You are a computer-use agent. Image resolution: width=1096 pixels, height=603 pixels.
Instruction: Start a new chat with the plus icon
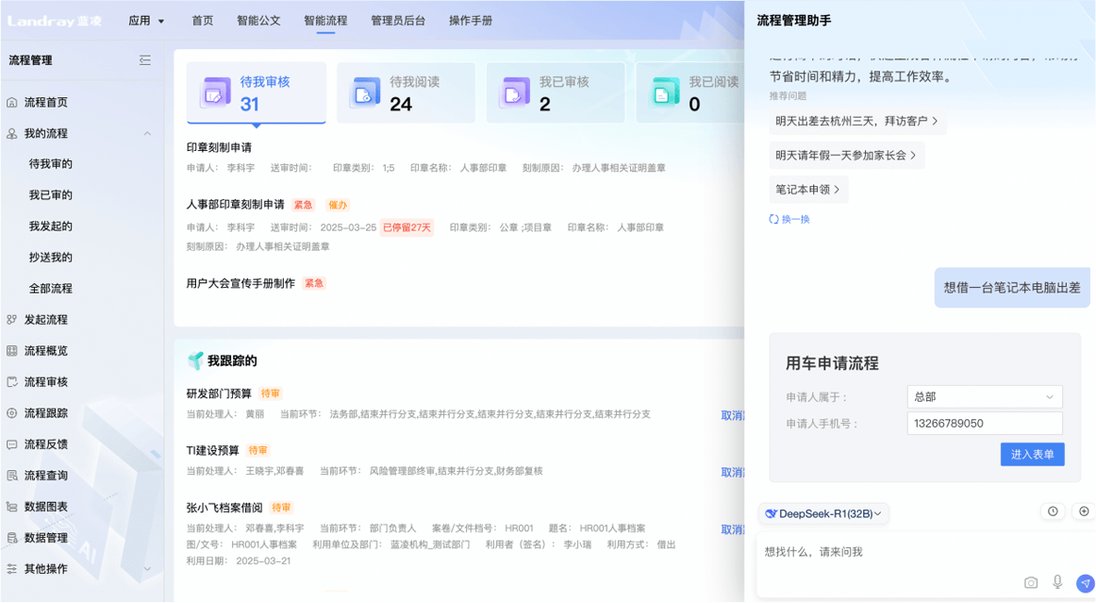[x=1084, y=511]
